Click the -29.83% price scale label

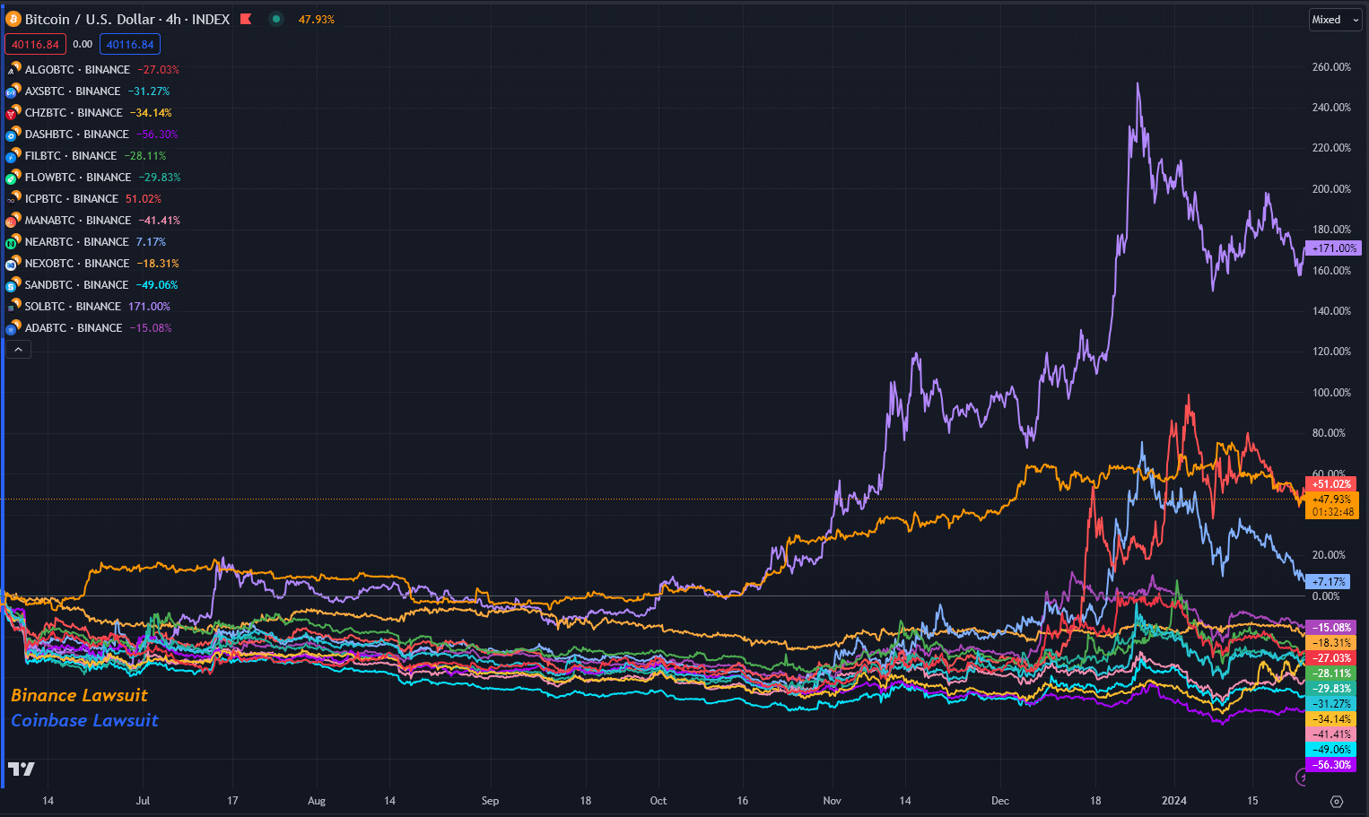click(1331, 689)
